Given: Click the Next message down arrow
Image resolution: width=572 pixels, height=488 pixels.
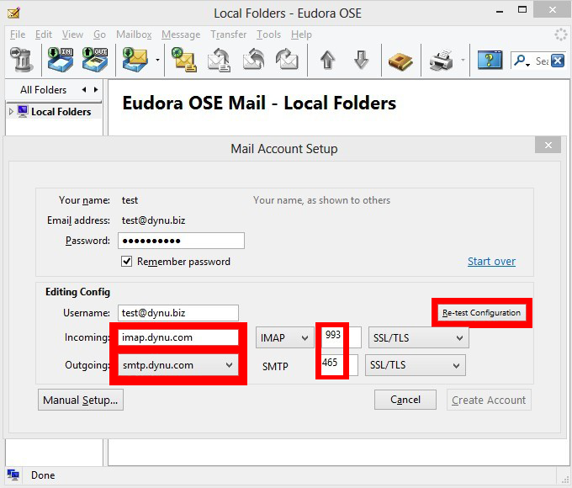Looking at the screenshot, I should (361, 60).
